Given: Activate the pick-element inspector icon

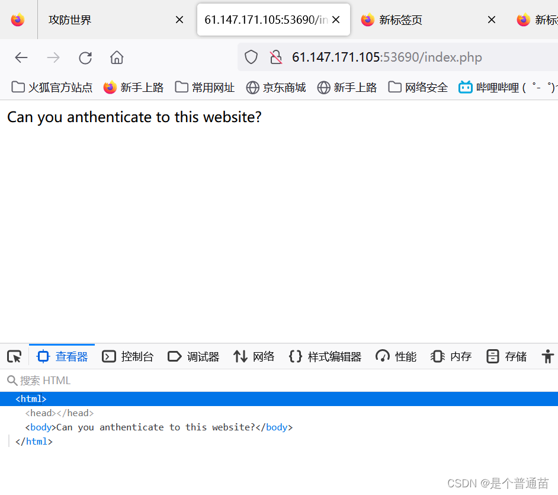Looking at the screenshot, I should [14, 356].
